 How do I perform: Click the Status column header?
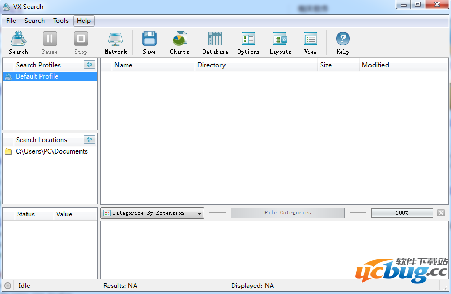[x=34, y=214]
